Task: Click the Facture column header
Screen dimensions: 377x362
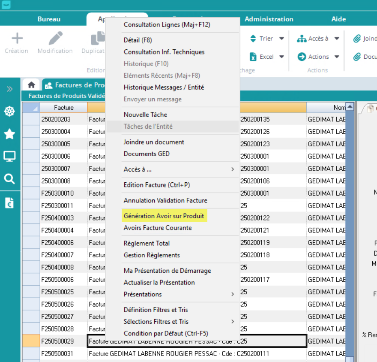Action: 63,108
